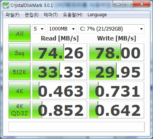
Task: Click the Read [MB/s] column header
Action: click(60, 39)
